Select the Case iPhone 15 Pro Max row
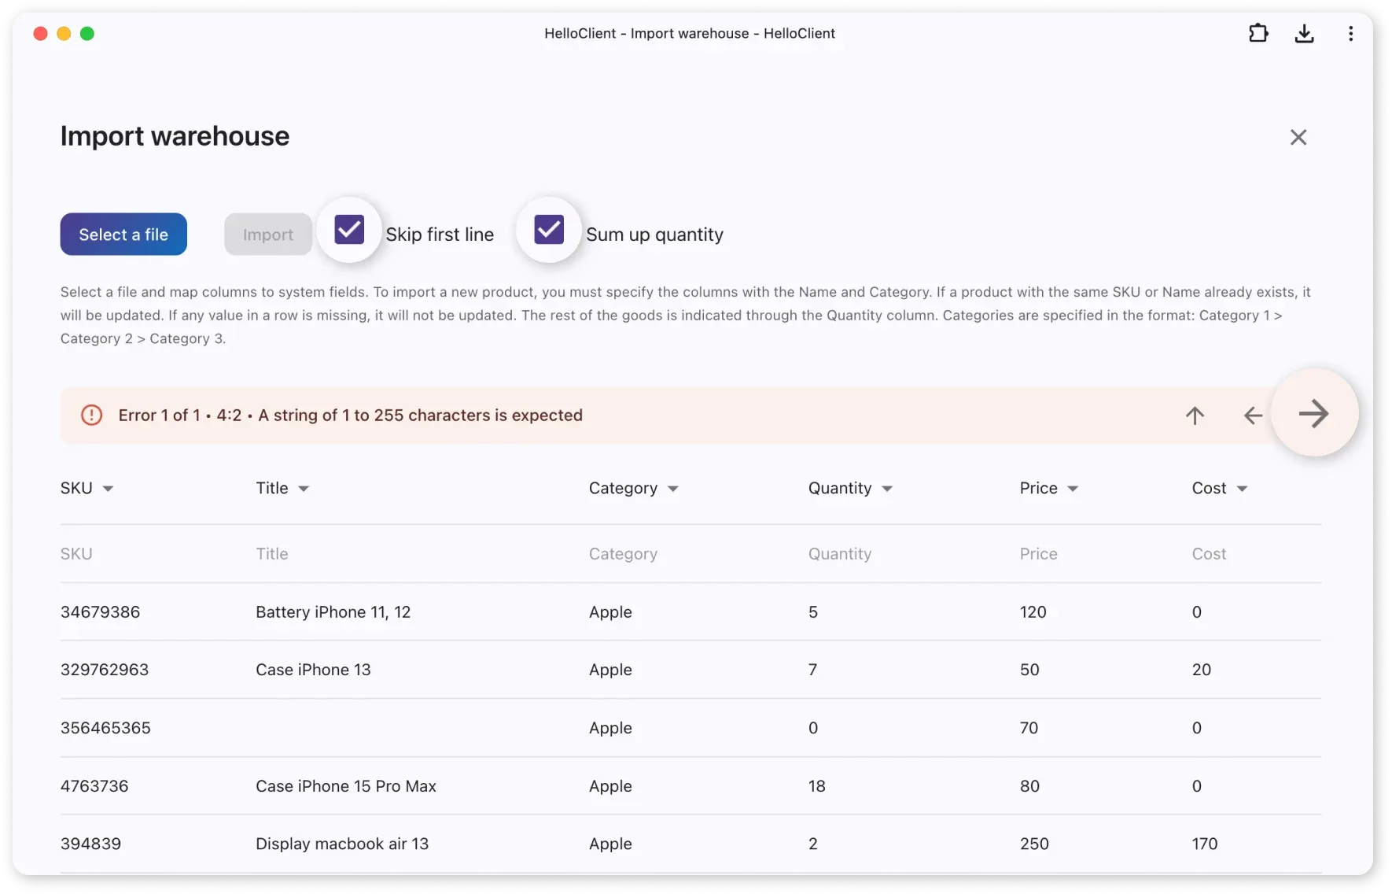The height and width of the screenshot is (894, 1392). (345, 785)
